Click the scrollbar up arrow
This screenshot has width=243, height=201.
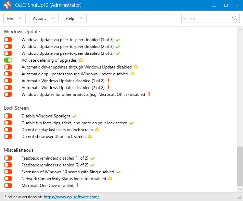tap(240, 30)
